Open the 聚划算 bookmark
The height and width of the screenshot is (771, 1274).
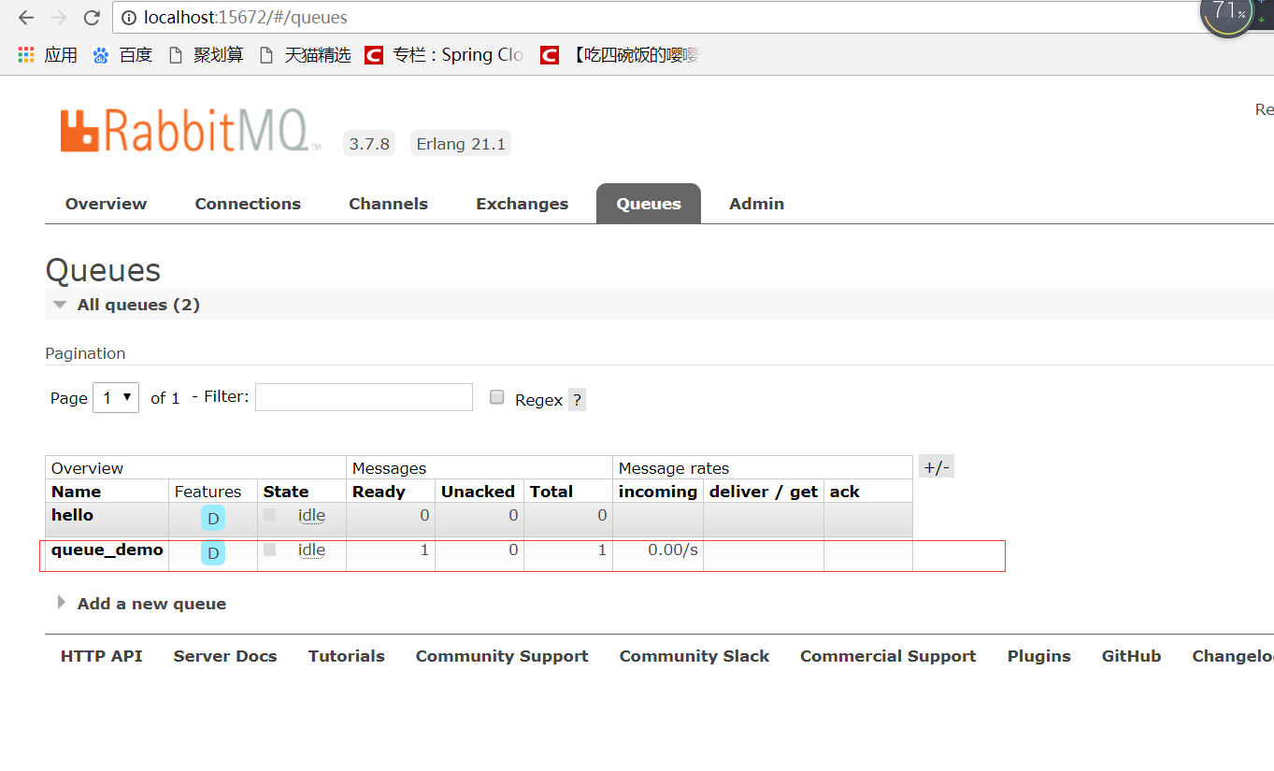(206, 55)
